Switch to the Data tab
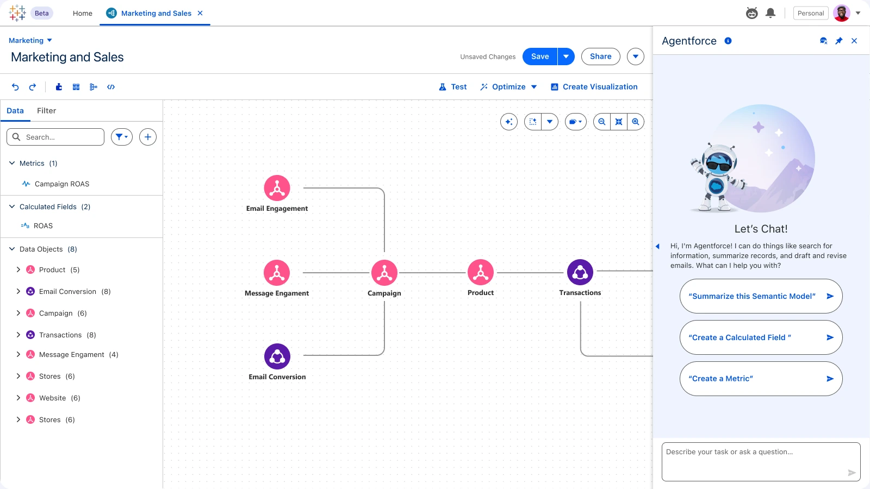 [15, 111]
